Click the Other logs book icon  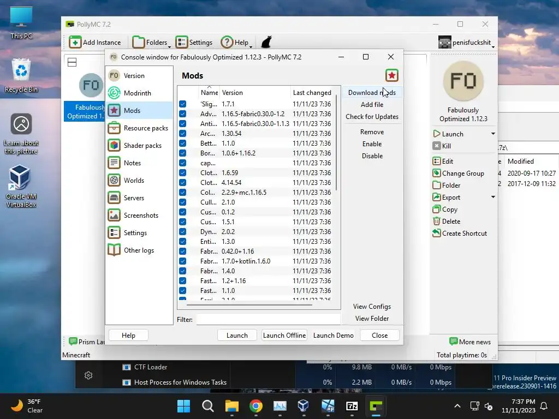tap(114, 250)
